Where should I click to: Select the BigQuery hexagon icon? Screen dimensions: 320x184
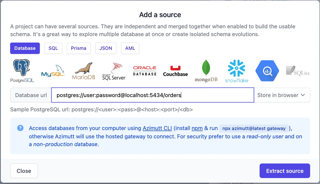click(x=267, y=71)
